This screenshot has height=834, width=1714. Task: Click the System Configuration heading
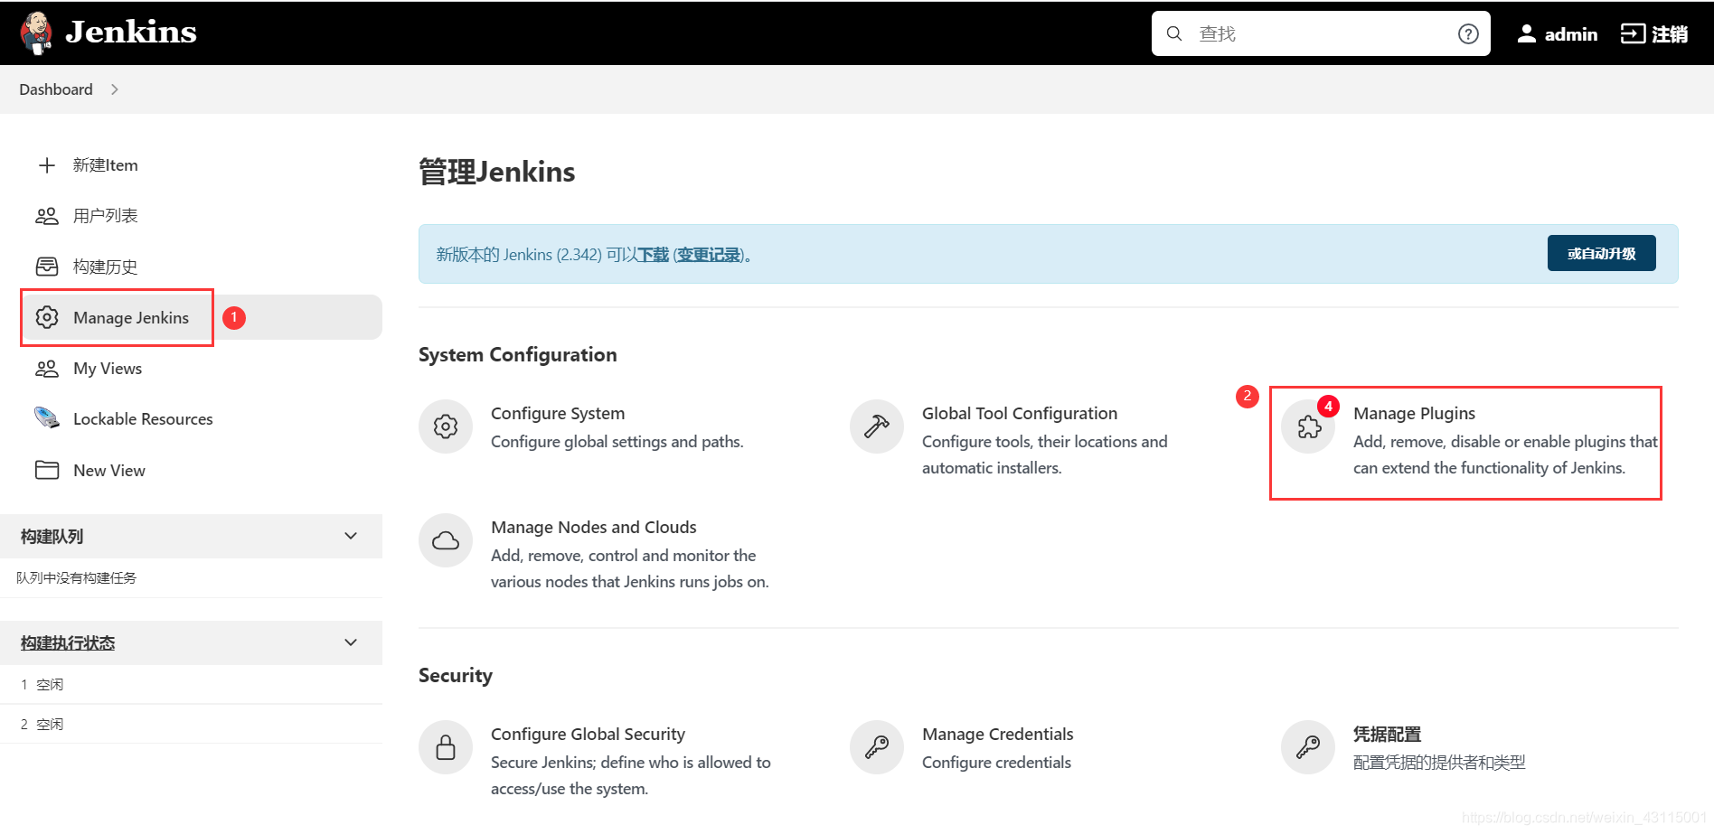pyautogui.click(x=518, y=355)
